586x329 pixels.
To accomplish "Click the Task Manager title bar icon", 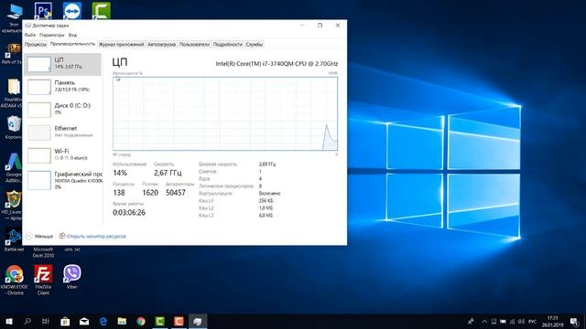I will coord(27,26).
